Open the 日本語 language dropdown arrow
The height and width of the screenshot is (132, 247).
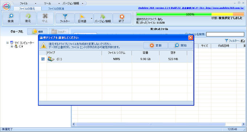(92, 18)
